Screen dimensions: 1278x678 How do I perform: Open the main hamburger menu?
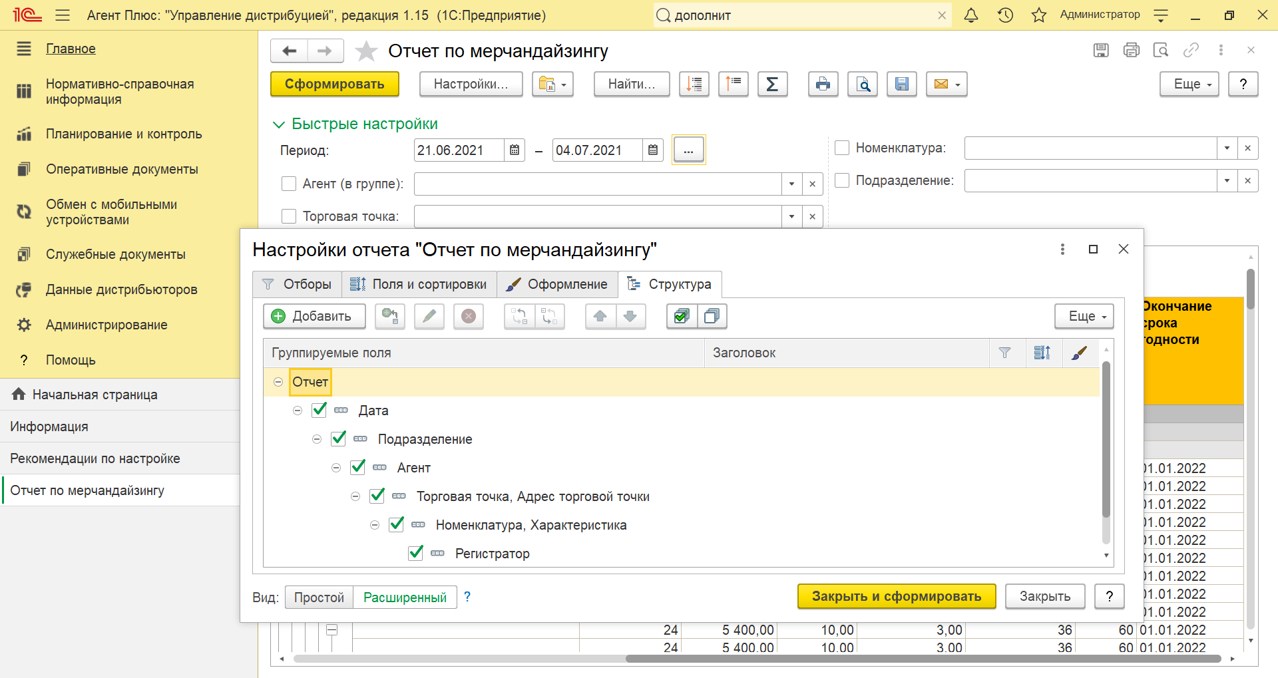point(63,15)
